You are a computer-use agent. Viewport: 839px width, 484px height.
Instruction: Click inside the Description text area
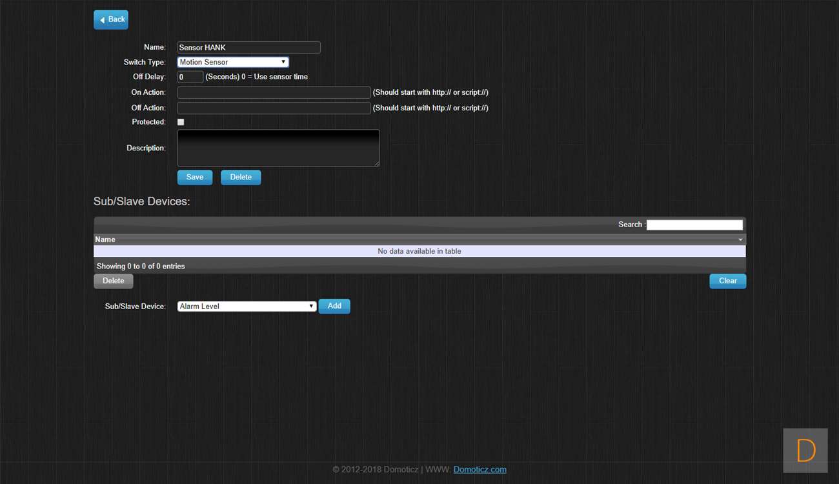pos(278,148)
